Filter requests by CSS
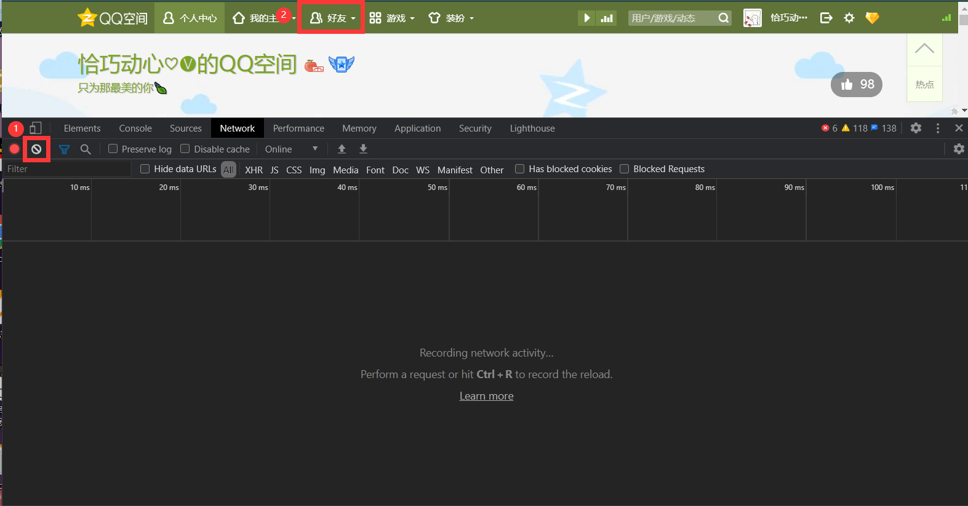968x506 pixels. 294,170
